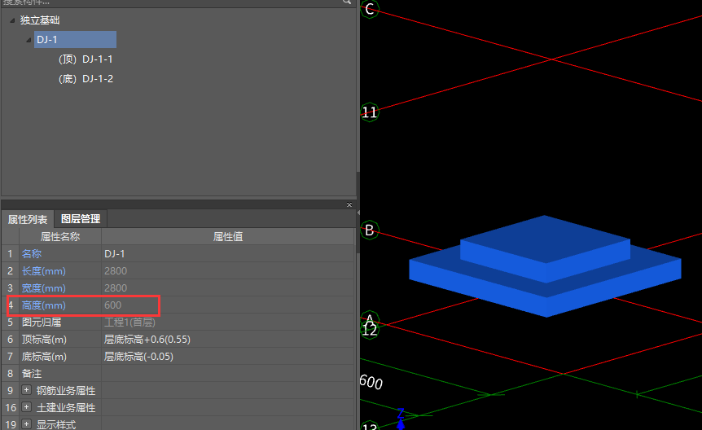Expand 钢筋业务属性 group
This screenshot has height=430, width=702.
[x=26, y=389]
